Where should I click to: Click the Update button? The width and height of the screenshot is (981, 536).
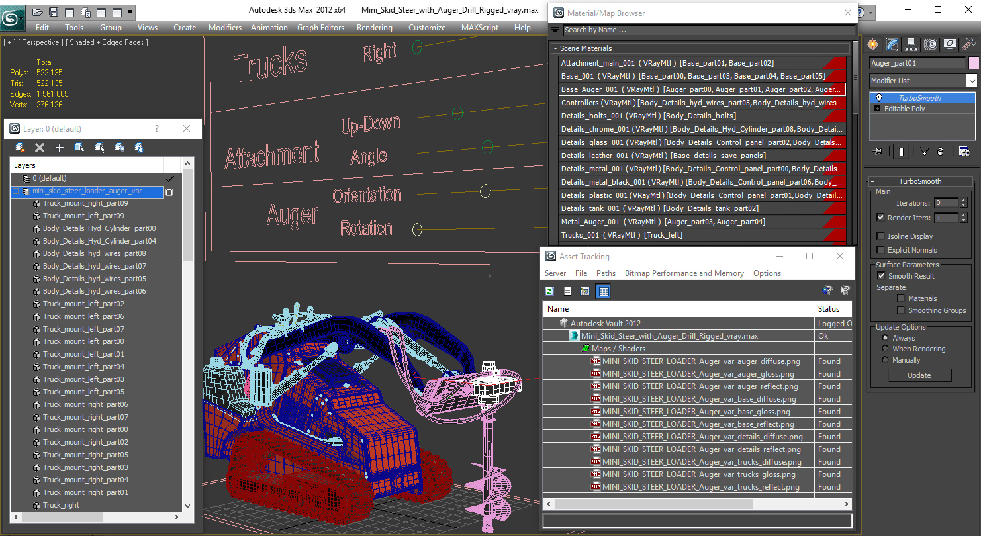pos(919,375)
